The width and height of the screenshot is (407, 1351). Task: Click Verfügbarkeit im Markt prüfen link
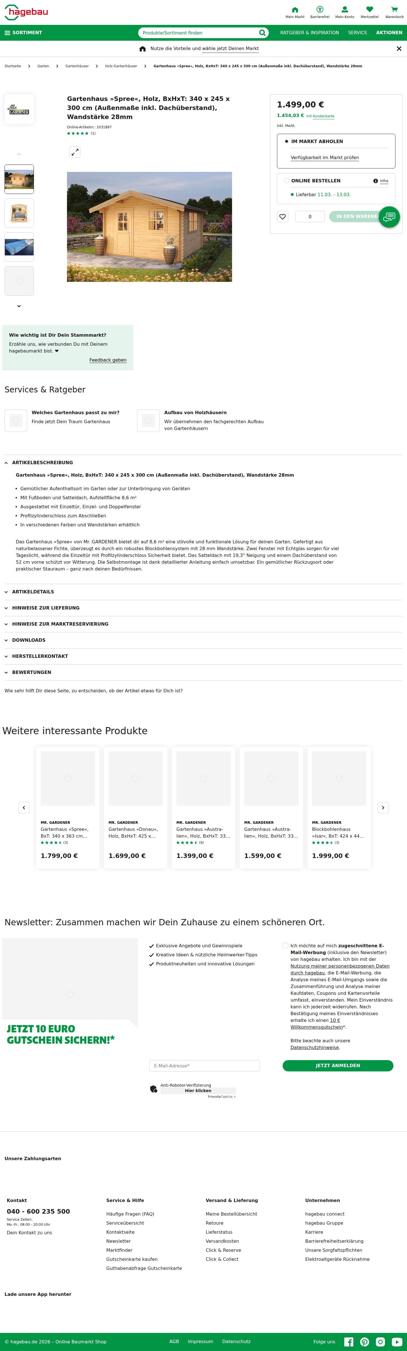325,158
